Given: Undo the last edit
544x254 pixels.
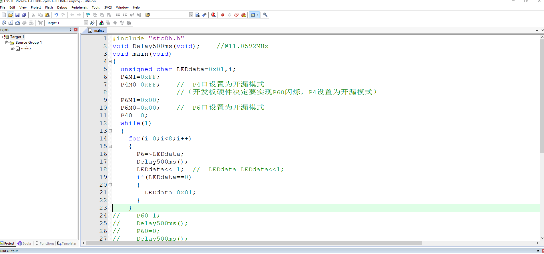Looking at the screenshot, I should pos(56,15).
